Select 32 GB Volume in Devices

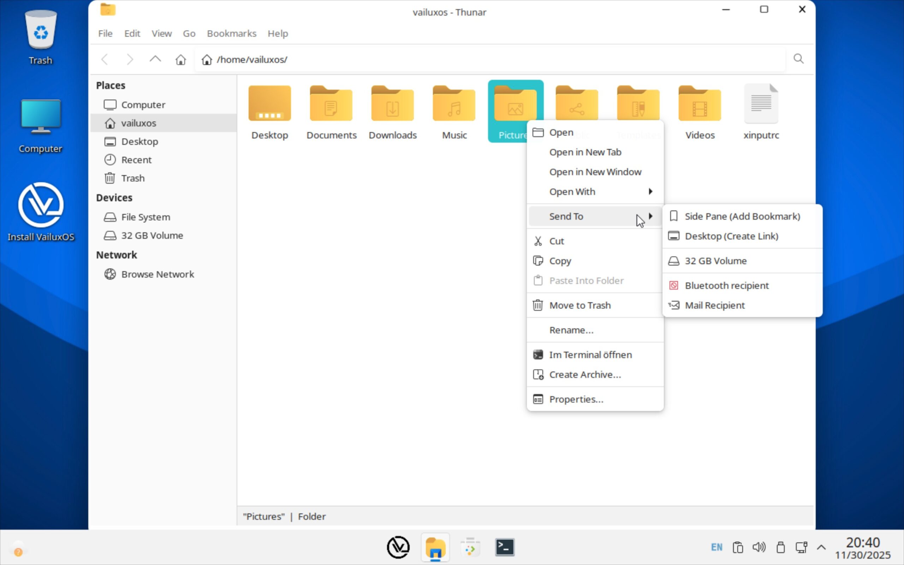coord(151,236)
